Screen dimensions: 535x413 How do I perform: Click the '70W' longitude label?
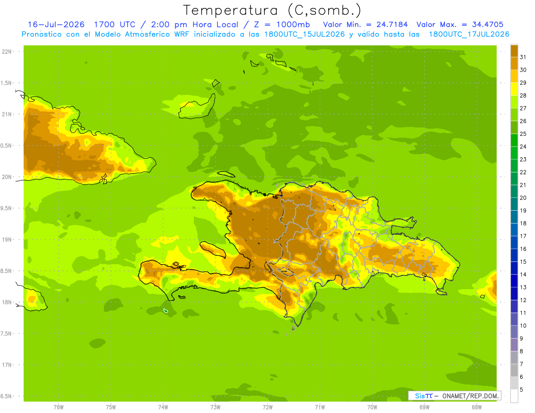[x=372, y=408]
